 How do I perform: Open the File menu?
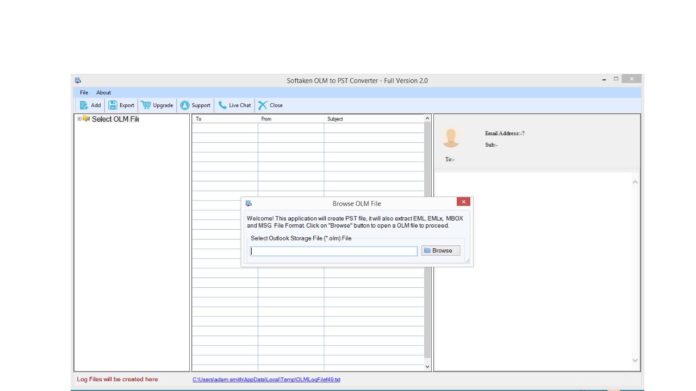(x=84, y=93)
